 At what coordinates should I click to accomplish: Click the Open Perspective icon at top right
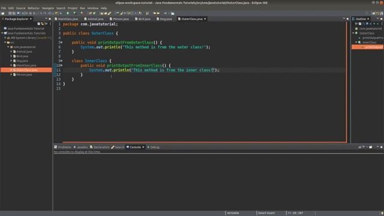coord(374,13)
